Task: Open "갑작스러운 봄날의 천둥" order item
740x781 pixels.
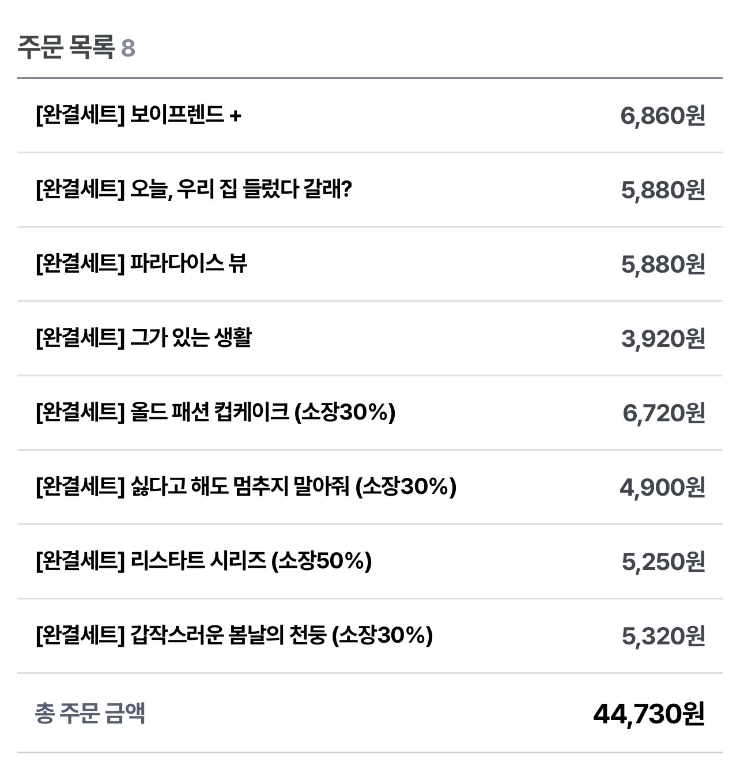Action: (x=234, y=636)
